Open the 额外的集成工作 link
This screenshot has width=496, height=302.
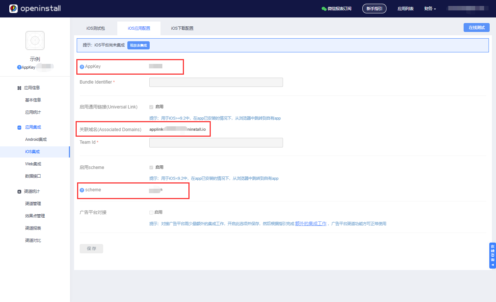click(x=311, y=224)
